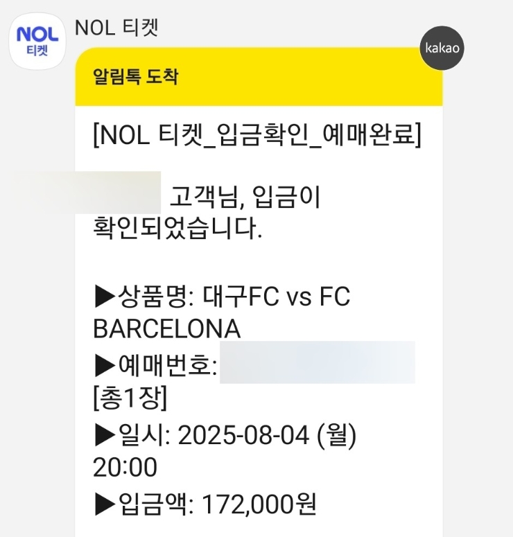Viewport: 513px width, 537px height.
Task: Click the (월) weekday text
Action: [336, 437]
